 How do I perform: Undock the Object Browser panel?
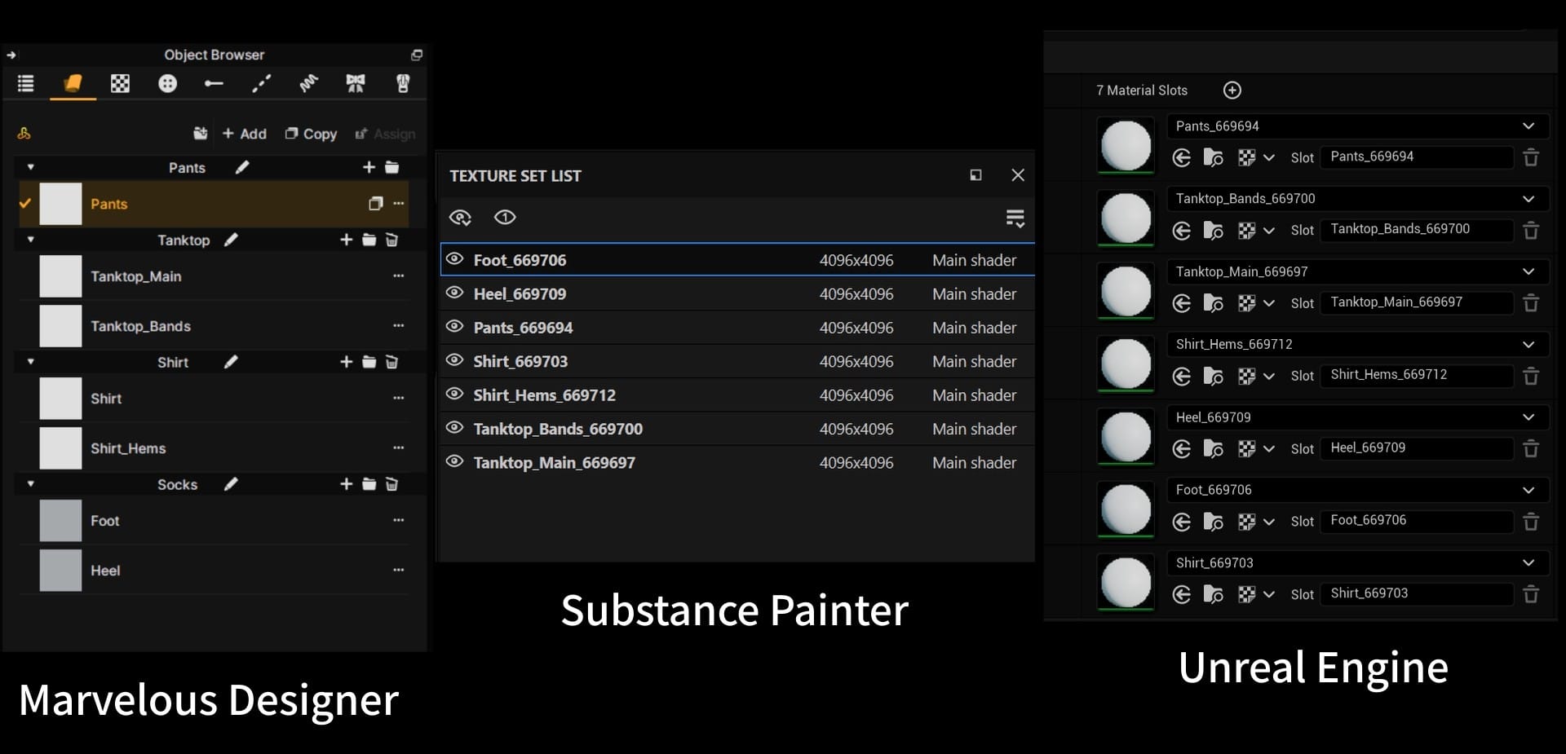pos(417,55)
